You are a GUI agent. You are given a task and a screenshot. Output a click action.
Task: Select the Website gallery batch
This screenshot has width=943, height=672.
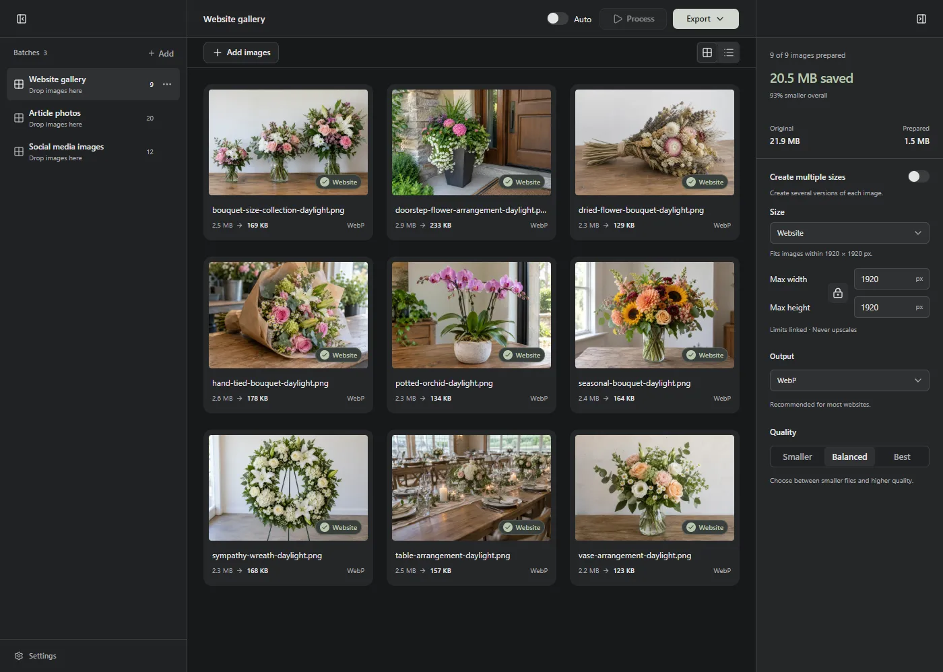pyautogui.click(x=93, y=84)
